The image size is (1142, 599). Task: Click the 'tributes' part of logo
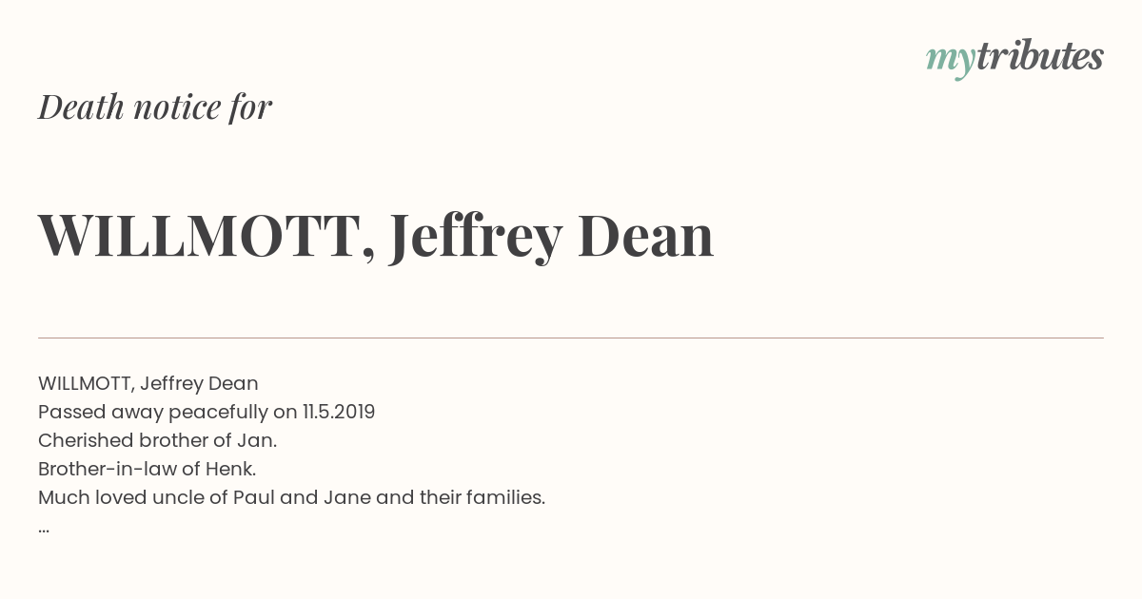(x=1039, y=55)
